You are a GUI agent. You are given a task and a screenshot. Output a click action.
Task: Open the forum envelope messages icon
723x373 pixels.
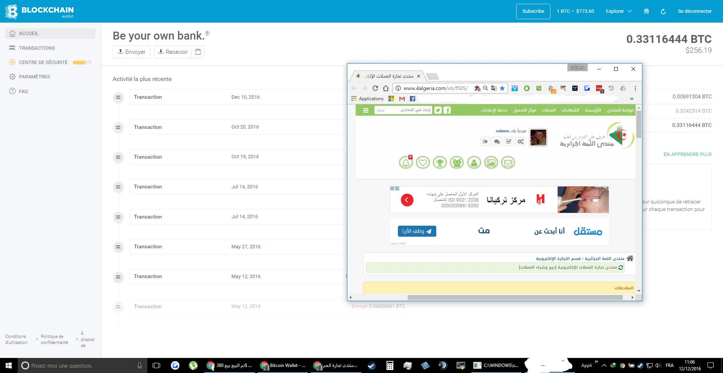tap(508, 163)
